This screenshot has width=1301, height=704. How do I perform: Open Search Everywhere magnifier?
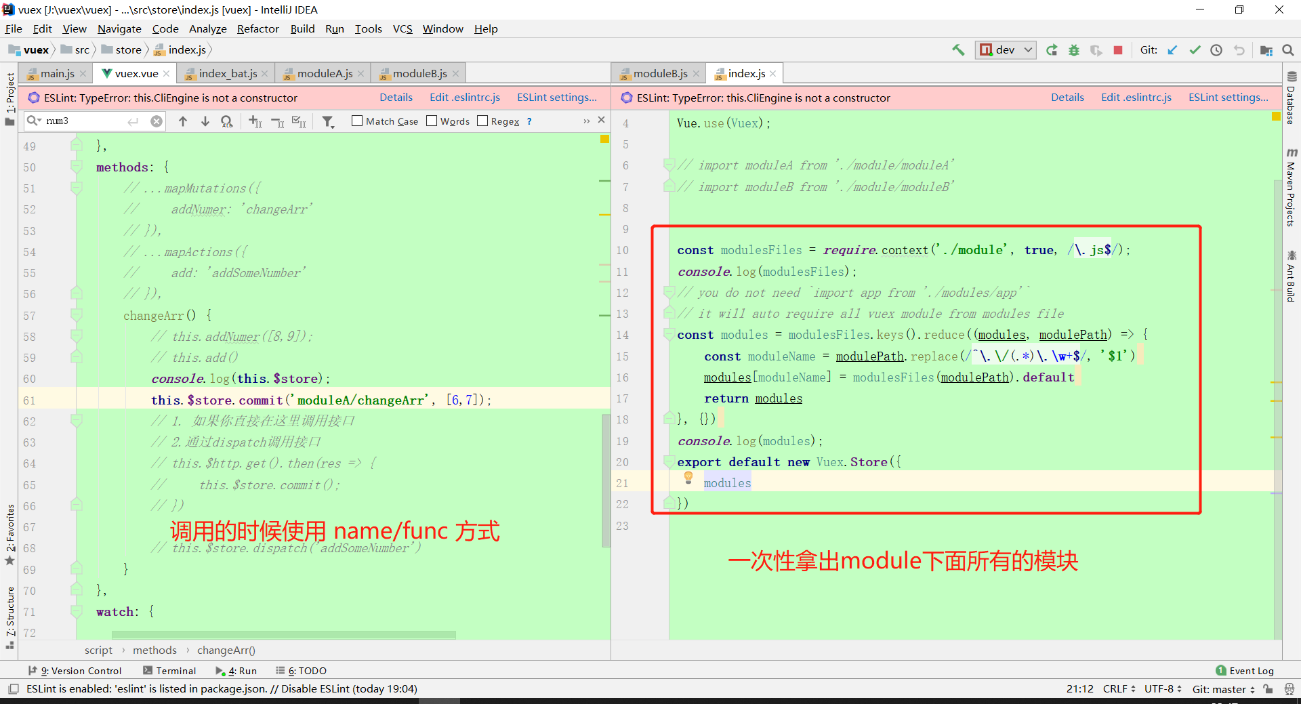point(1288,50)
